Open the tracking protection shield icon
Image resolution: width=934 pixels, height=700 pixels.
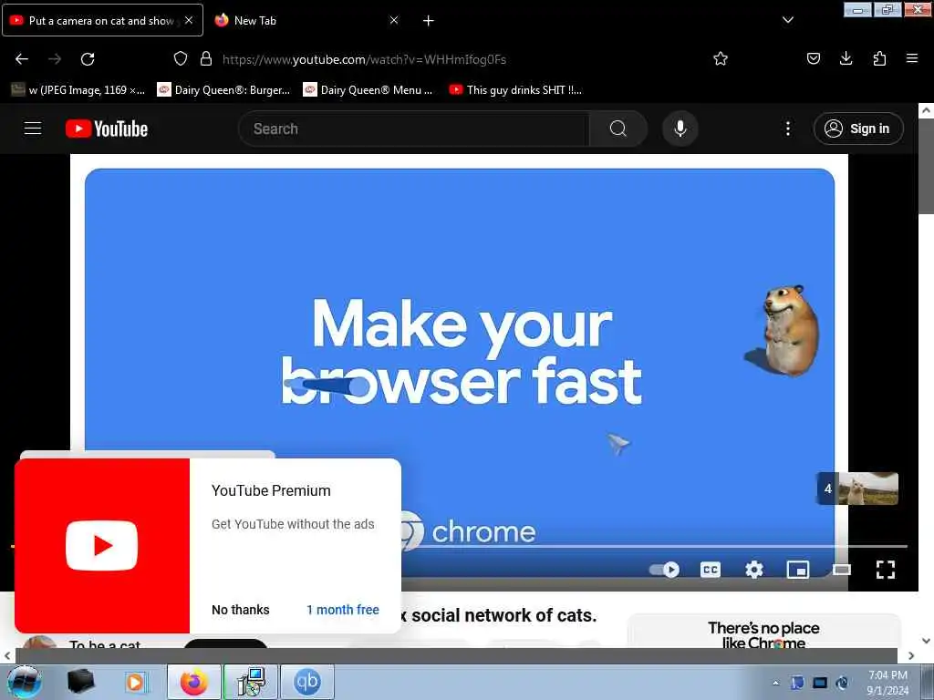(181, 58)
